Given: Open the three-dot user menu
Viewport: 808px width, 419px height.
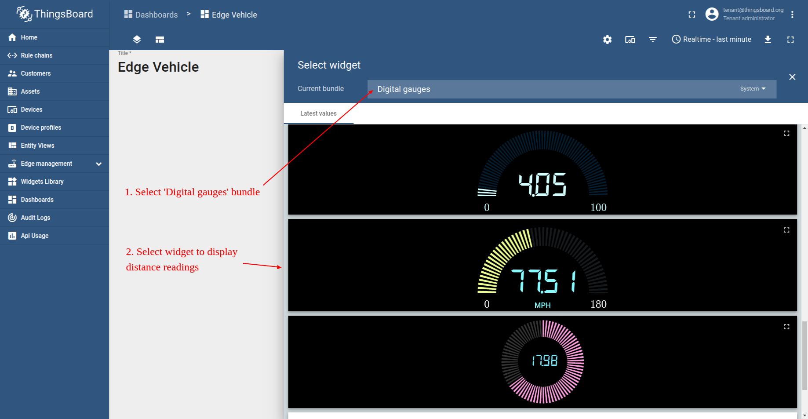Looking at the screenshot, I should [x=792, y=15].
